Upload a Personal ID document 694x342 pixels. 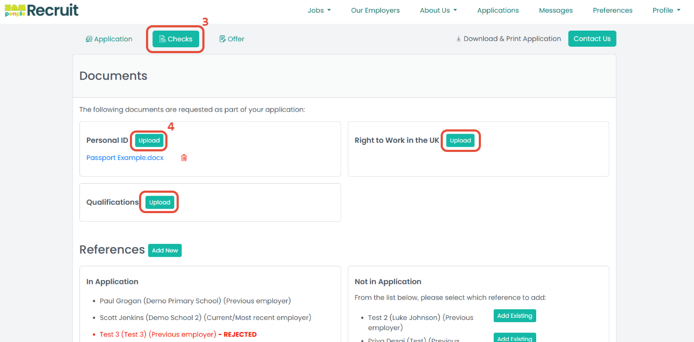click(x=149, y=141)
